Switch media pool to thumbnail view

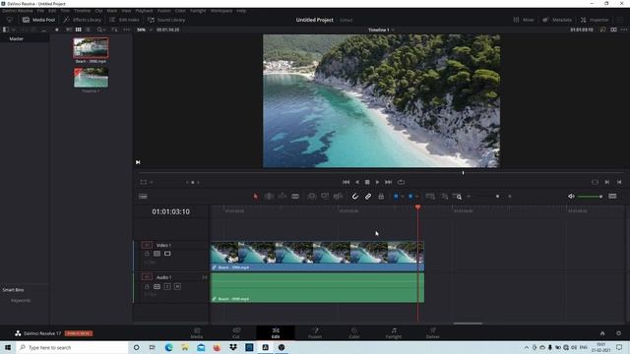[79, 29]
